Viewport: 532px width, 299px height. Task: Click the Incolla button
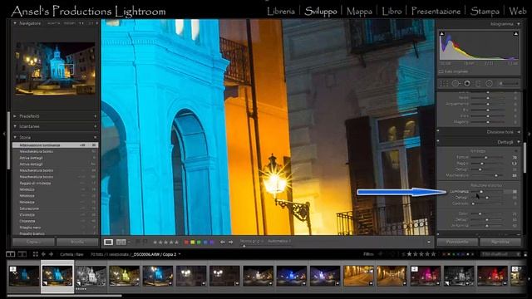click(77, 242)
